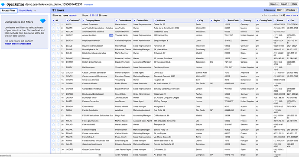Flag row 25 FRANK
Viewport: 299px width, 157px height.
[58, 130]
